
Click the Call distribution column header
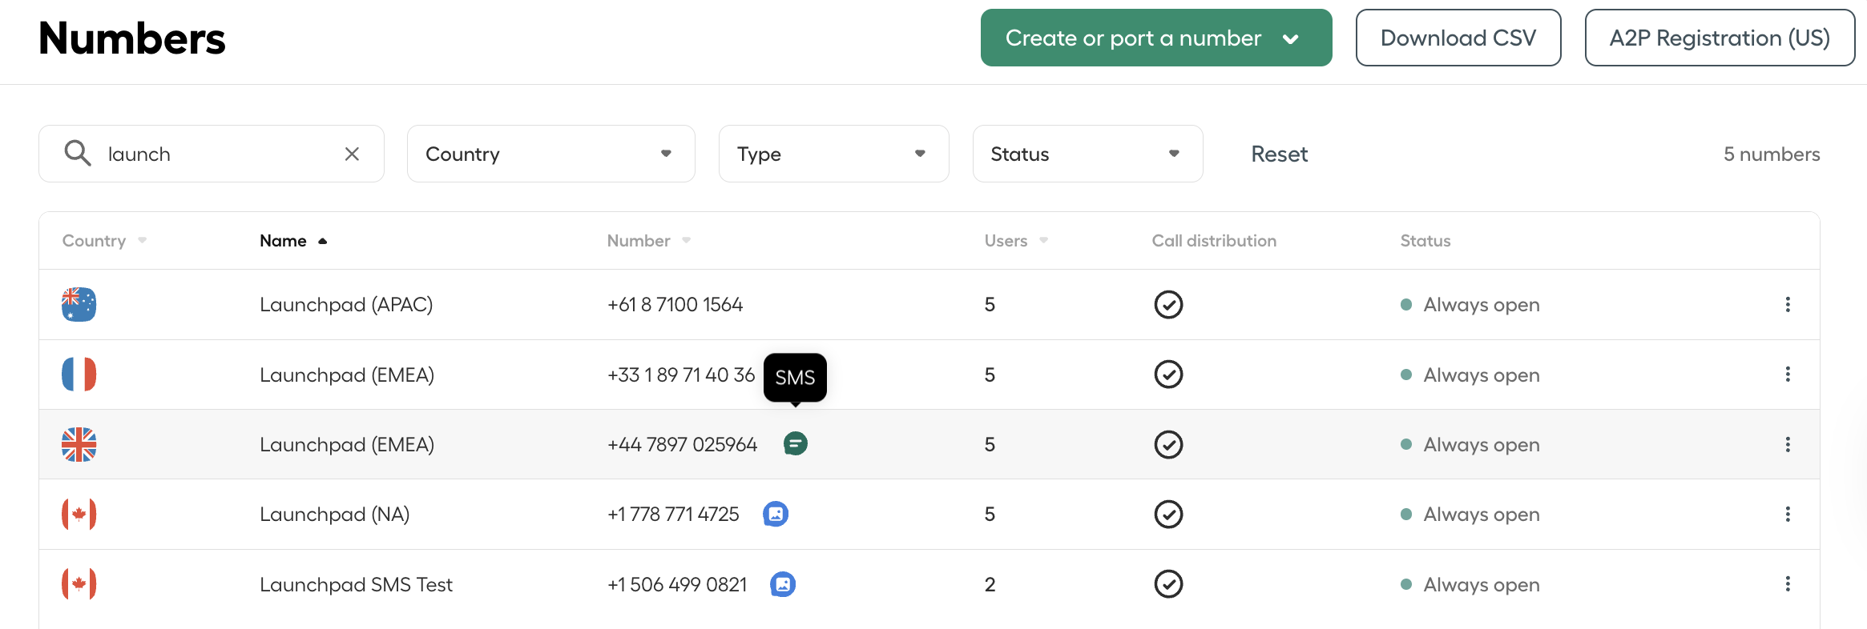point(1214,241)
